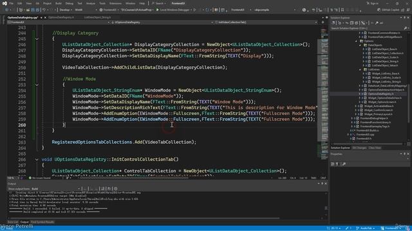Switch to Error List bottom tab

[13, 222]
